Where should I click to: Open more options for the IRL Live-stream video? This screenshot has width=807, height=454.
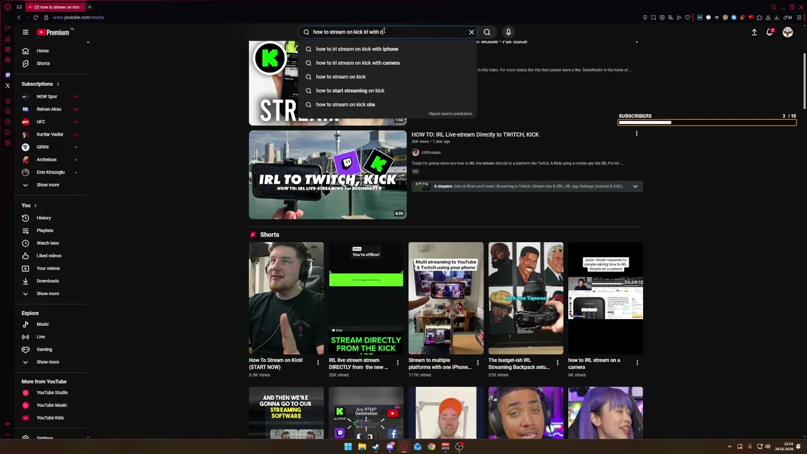(636, 134)
